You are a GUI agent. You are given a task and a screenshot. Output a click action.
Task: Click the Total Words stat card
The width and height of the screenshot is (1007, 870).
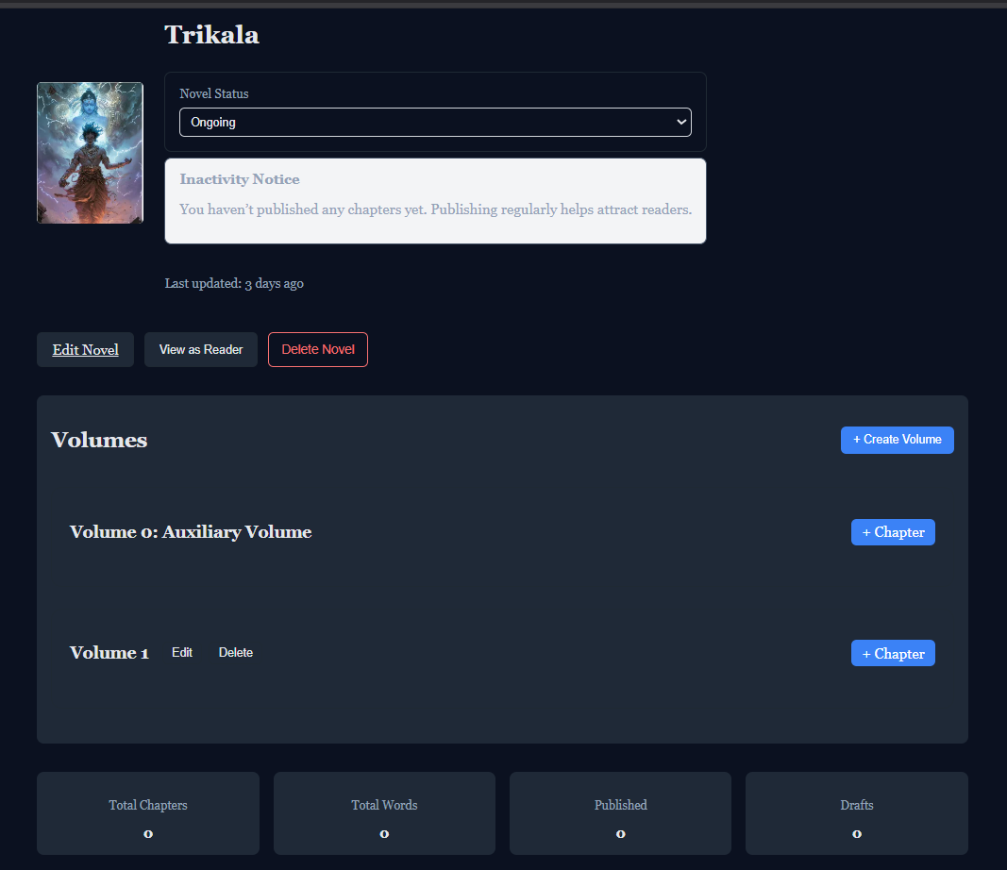384,813
